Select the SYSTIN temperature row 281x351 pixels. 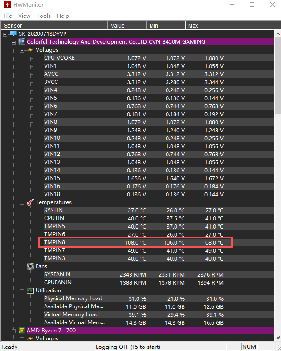coord(159,210)
